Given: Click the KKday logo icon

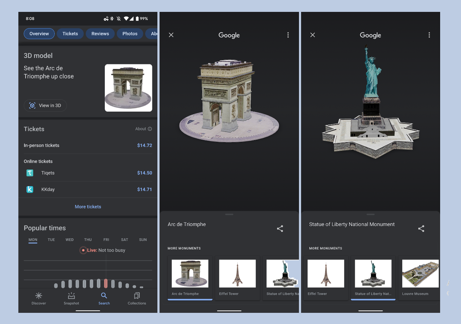Looking at the screenshot, I should 30,189.
